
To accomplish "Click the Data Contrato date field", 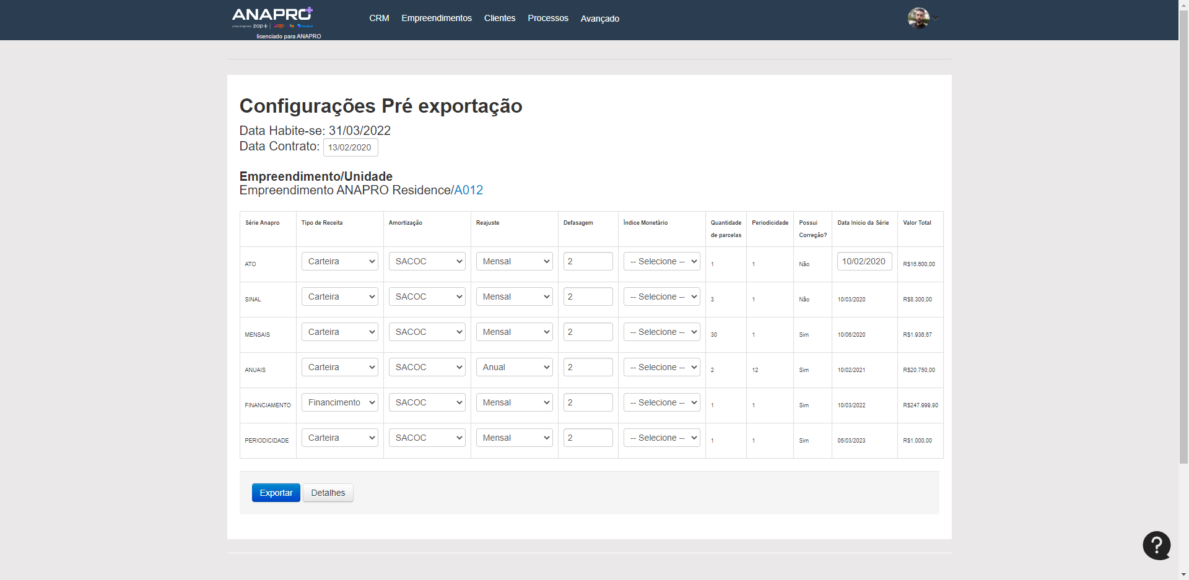I will pos(350,147).
